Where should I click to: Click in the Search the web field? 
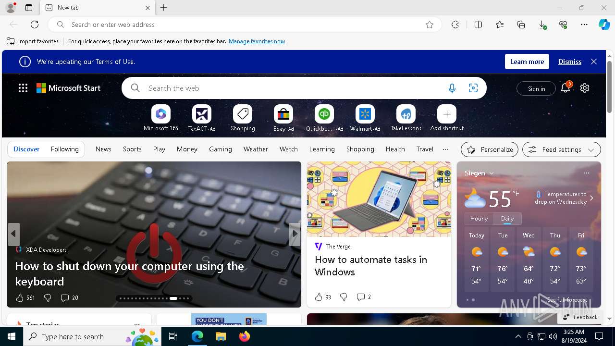[x=293, y=88]
